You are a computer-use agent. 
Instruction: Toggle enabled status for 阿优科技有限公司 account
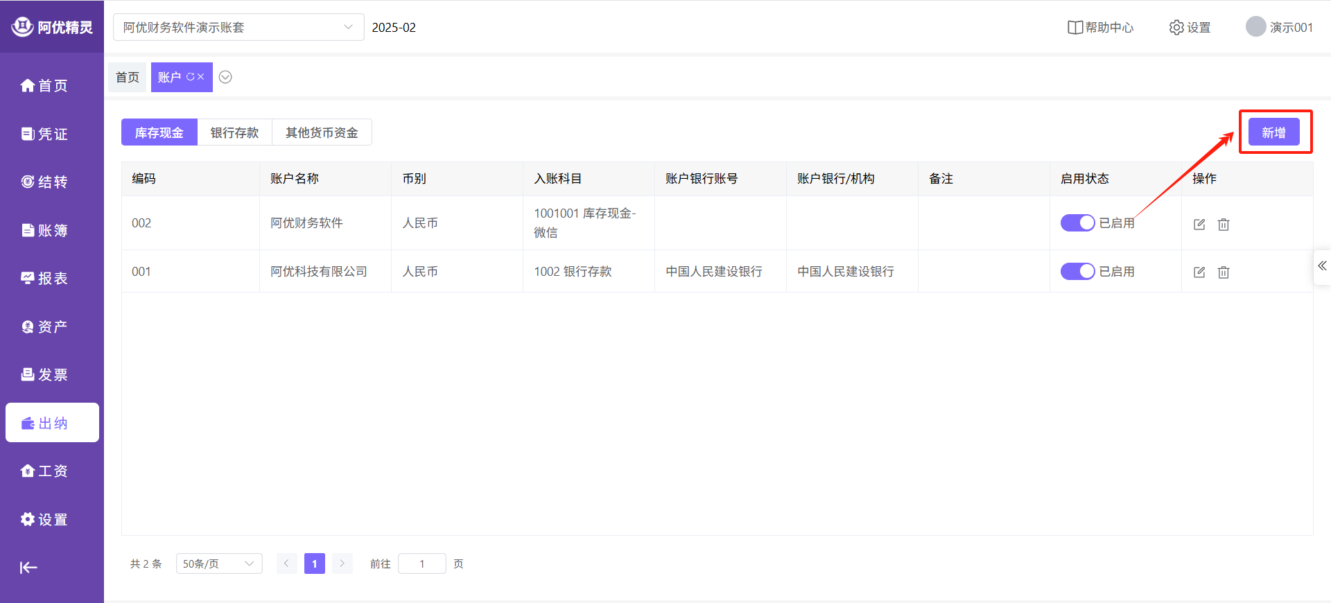[x=1077, y=271]
